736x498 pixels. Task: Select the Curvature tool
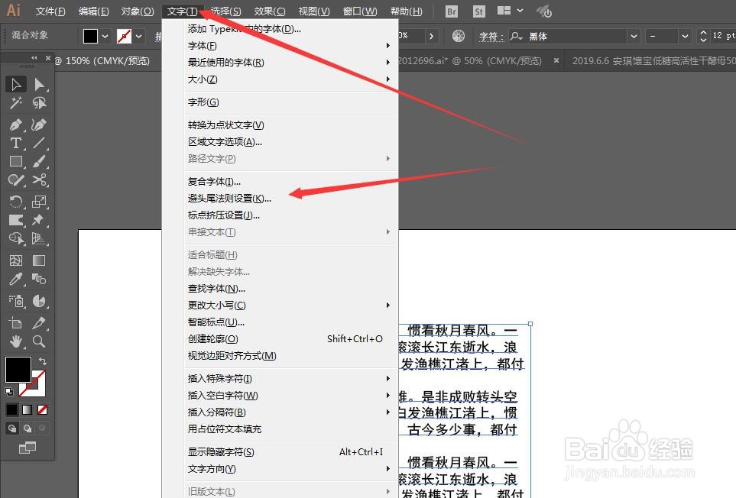pyautogui.click(x=39, y=124)
